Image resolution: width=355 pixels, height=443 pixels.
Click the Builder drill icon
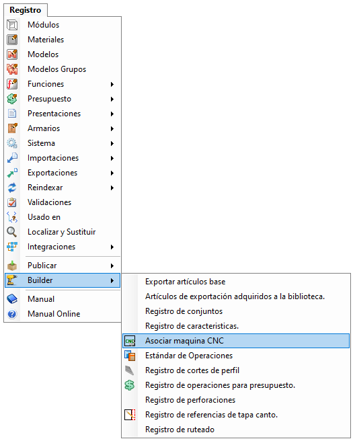[12, 280]
